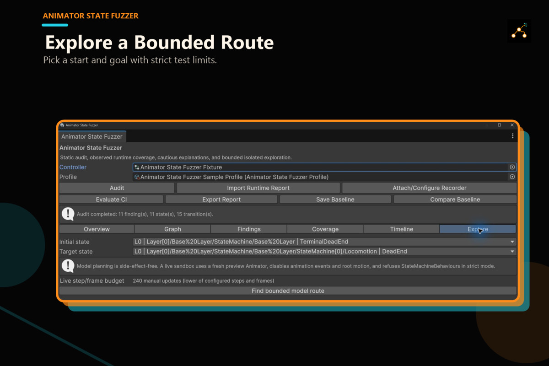Click the 'Audit completed: 11 finding(s)' message
This screenshot has height=366, width=549.
coord(145,214)
